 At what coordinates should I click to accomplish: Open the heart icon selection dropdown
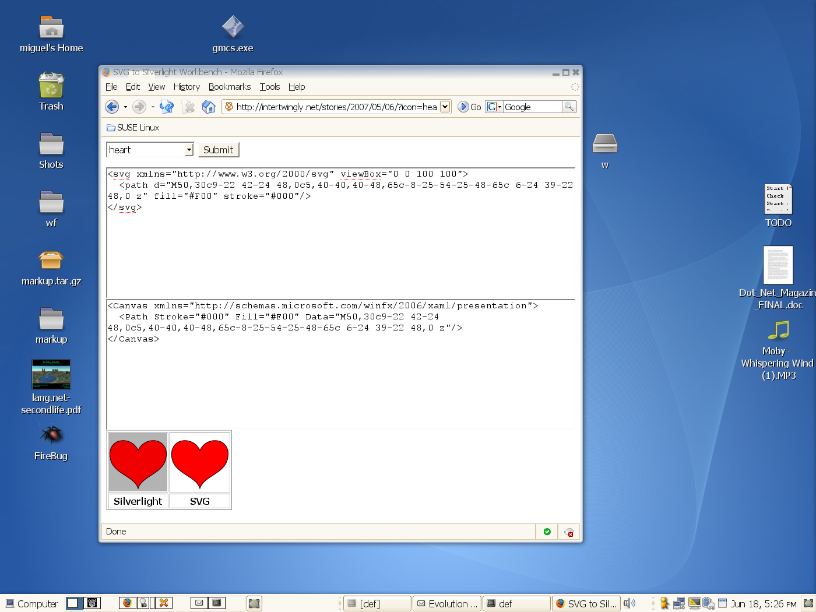tap(189, 150)
